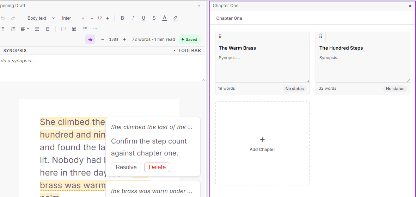This screenshot has width=416, height=197.
Task: Zoom in from 150%
Action: point(124,39)
